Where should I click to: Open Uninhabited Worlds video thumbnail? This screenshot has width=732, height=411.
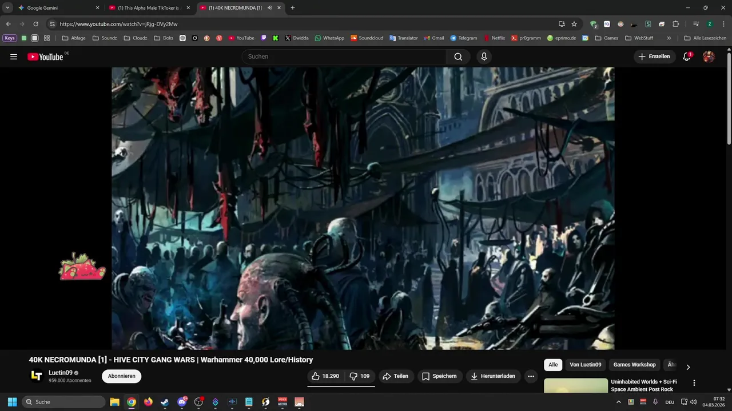[x=575, y=386]
